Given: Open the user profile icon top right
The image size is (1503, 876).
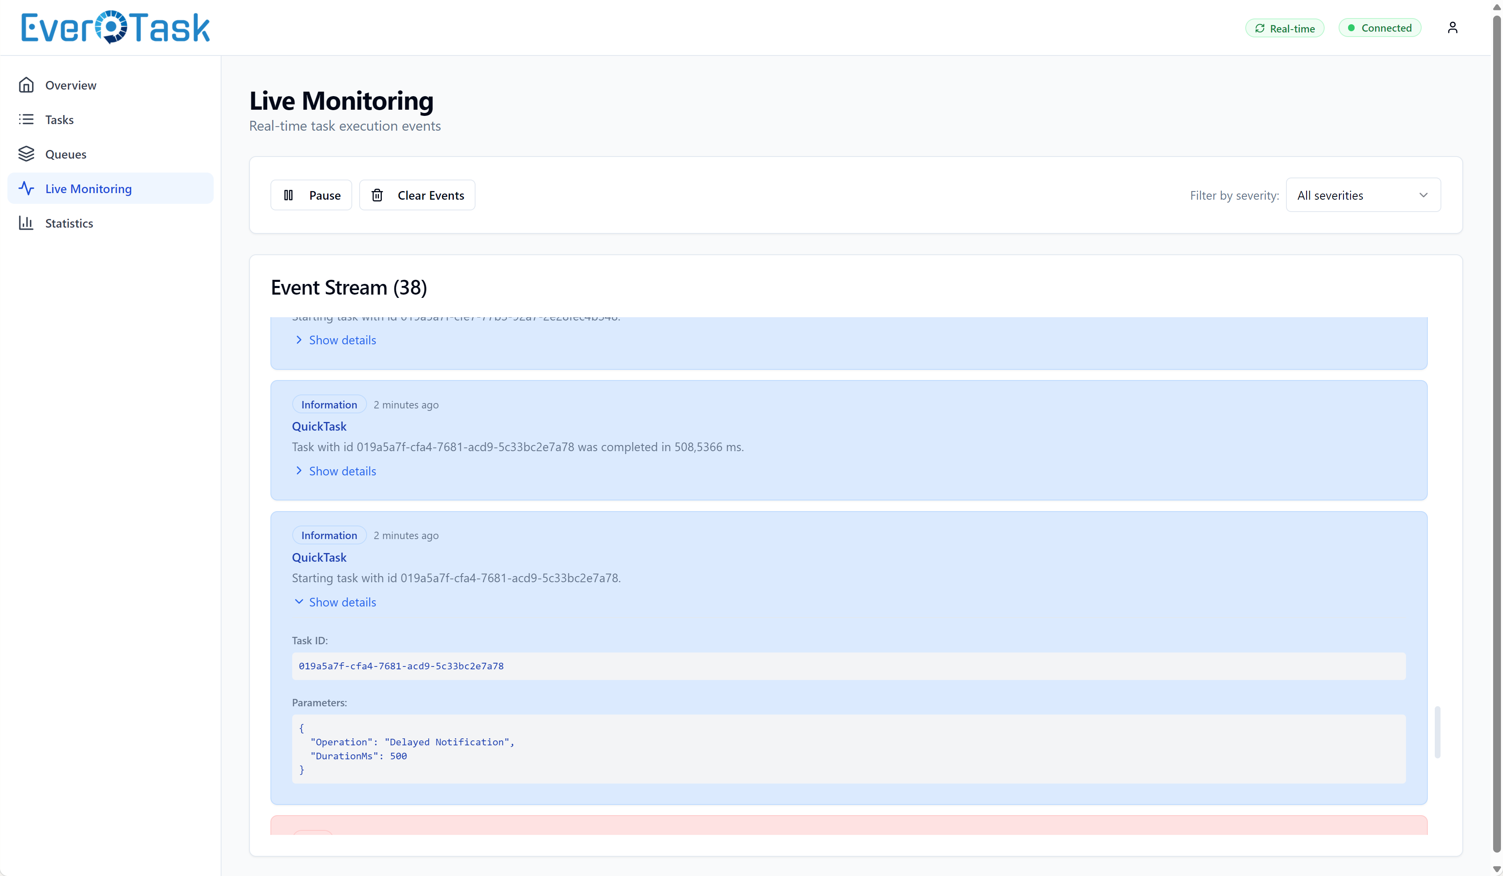Looking at the screenshot, I should (1453, 27).
